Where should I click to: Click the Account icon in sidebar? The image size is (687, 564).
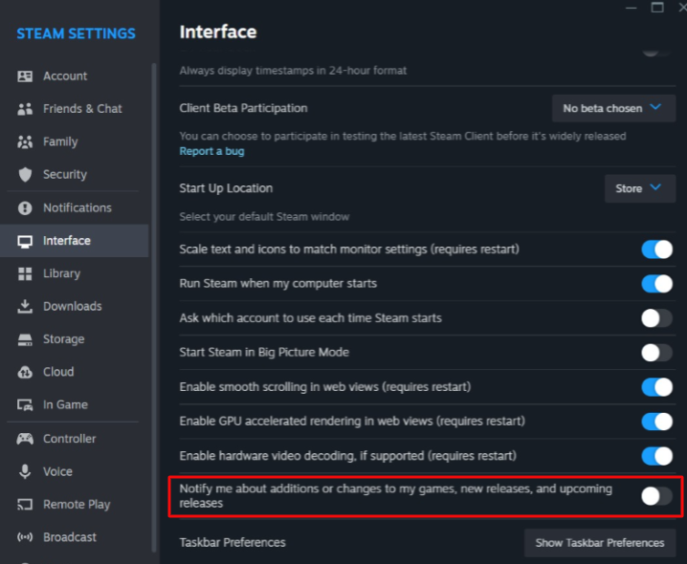point(25,76)
